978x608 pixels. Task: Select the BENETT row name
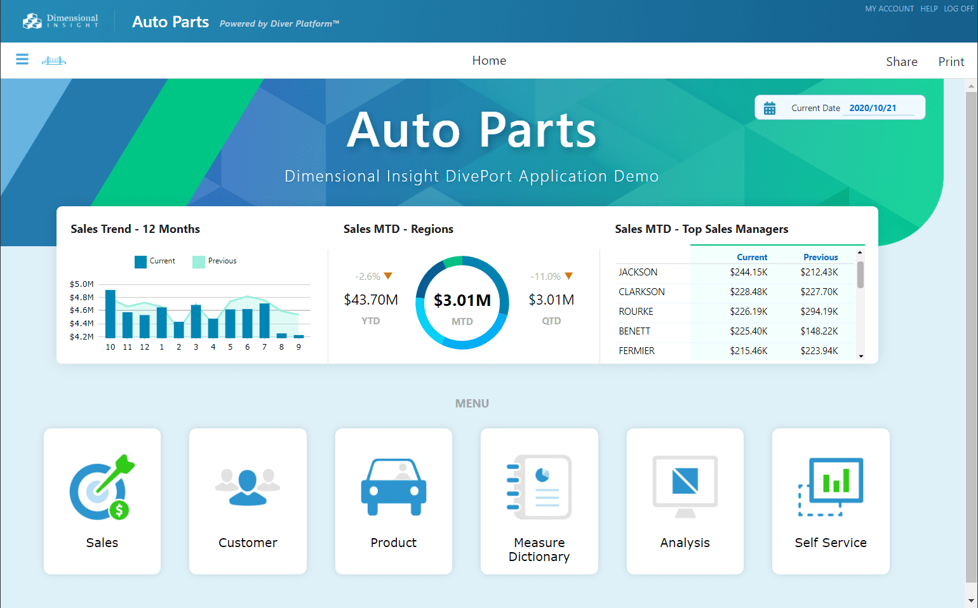pyautogui.click(x=634, y=331)
